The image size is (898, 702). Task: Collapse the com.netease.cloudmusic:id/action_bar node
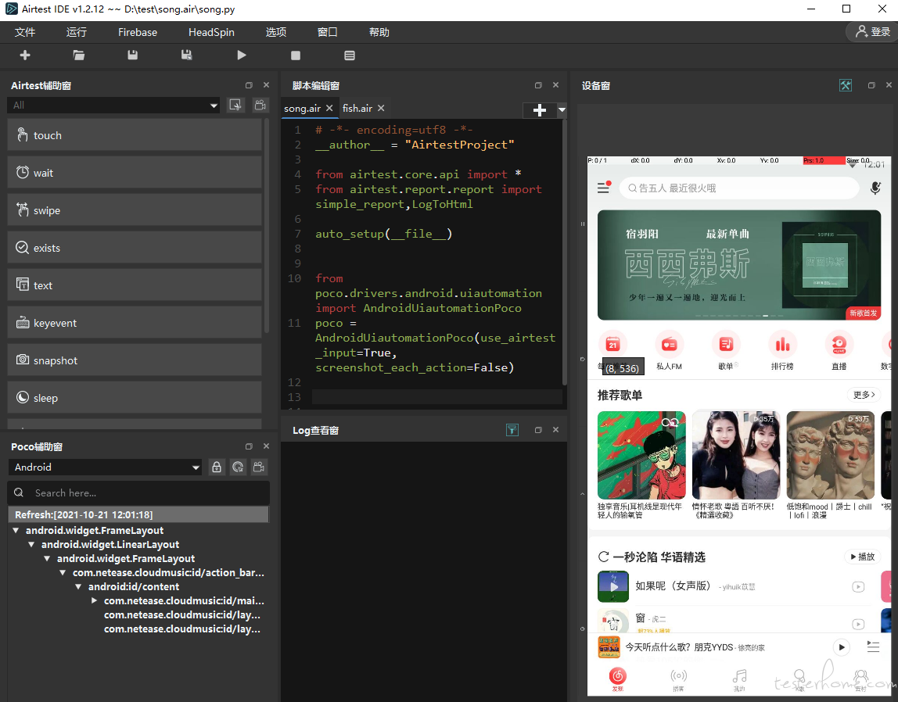pos(63,573)
